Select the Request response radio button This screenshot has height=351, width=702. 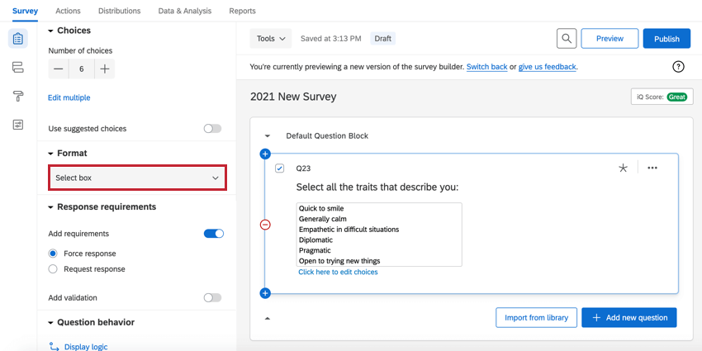click(x=53, y=269)
